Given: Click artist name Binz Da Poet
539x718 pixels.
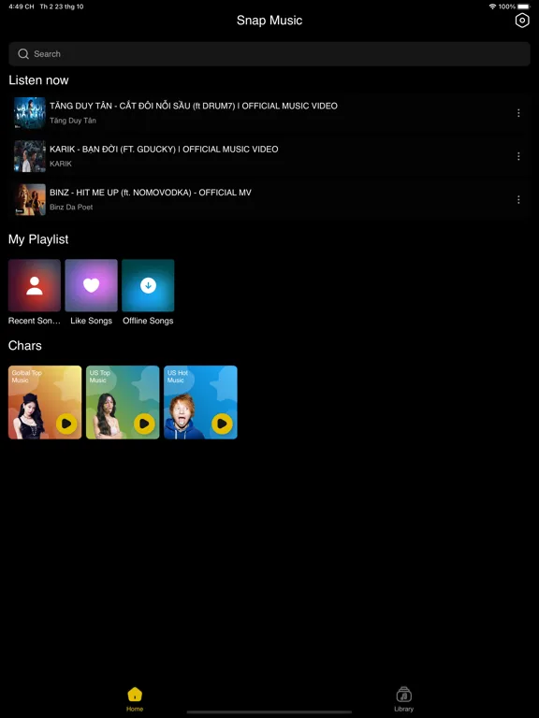Looking at the screenshot, I should (x=71, y=207).
